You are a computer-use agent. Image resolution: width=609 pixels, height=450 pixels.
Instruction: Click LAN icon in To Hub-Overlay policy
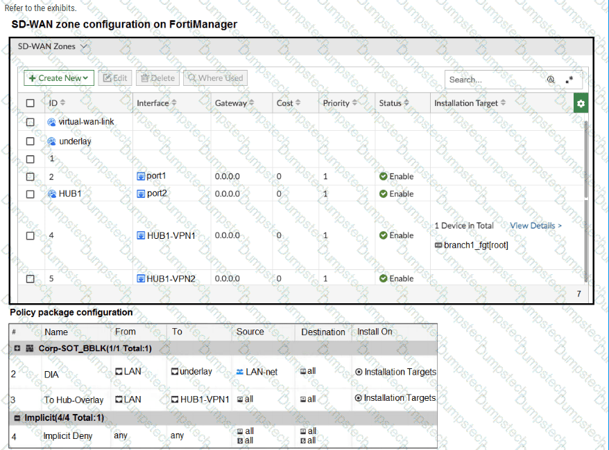(119, 399)
